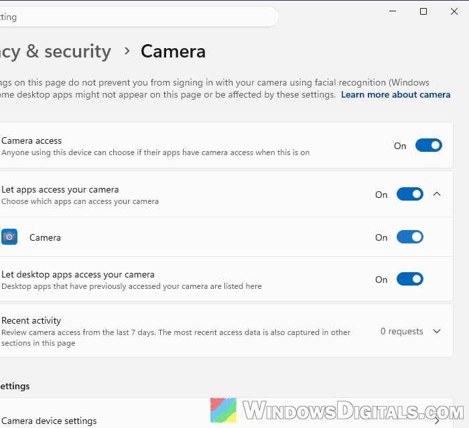Click 'Let desktop apps access your camera' label

(78, 274)
